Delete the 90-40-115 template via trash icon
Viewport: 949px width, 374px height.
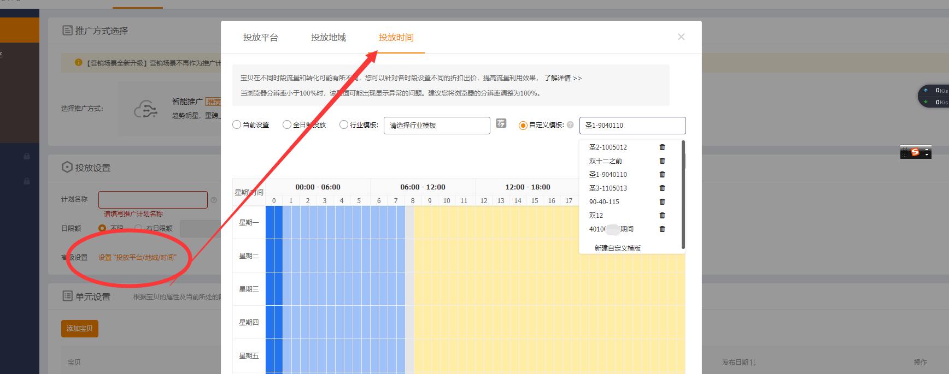[662, 202]
